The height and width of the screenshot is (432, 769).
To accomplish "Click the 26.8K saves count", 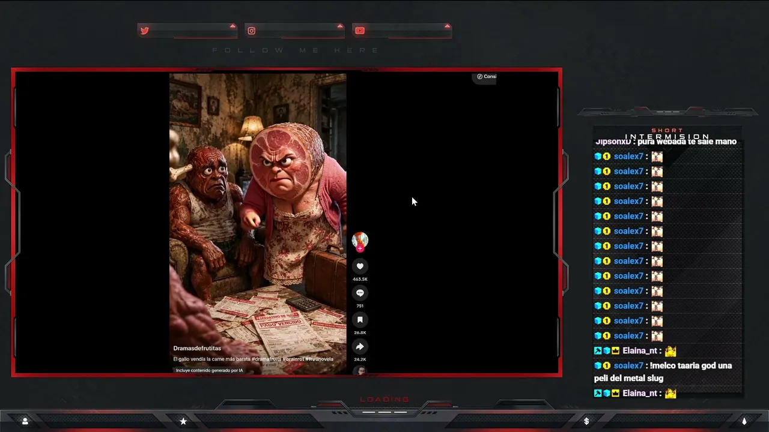I will 360,332.
